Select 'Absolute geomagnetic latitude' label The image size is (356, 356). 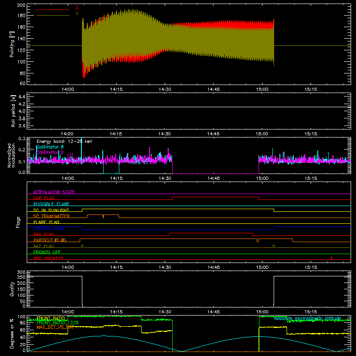tap(307, 319)
